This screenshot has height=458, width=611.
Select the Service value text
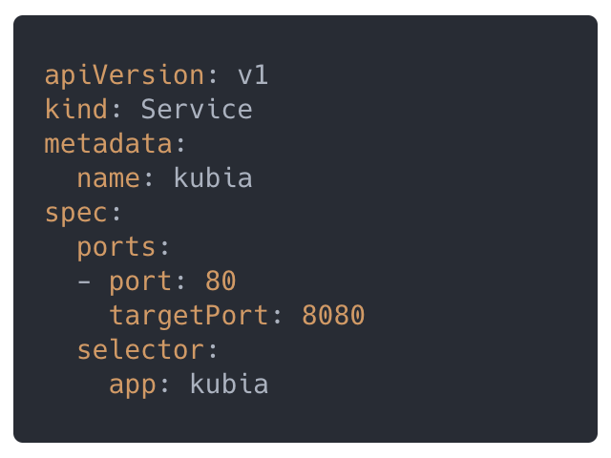[197, 109]
